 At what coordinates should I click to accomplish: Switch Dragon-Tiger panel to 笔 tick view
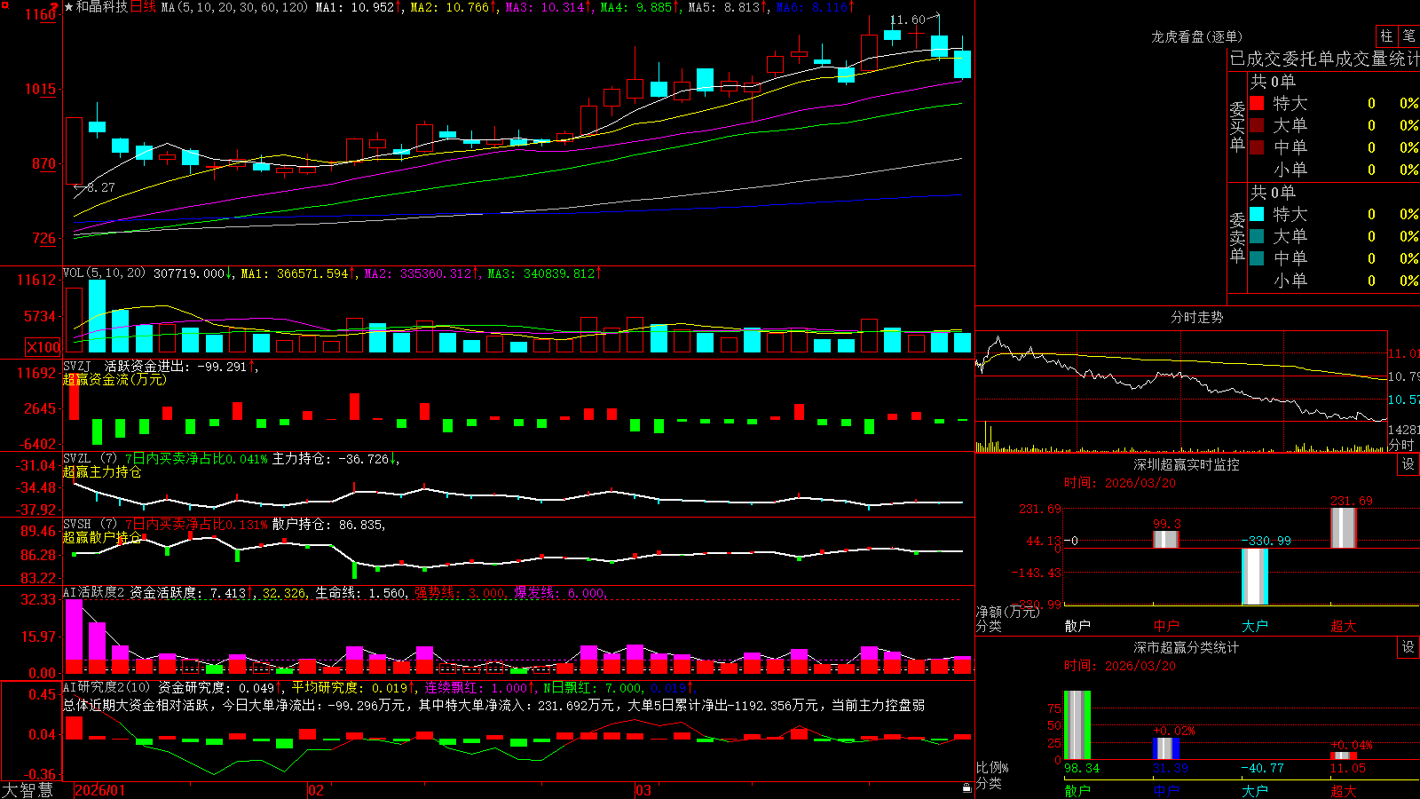point(1409,36)
